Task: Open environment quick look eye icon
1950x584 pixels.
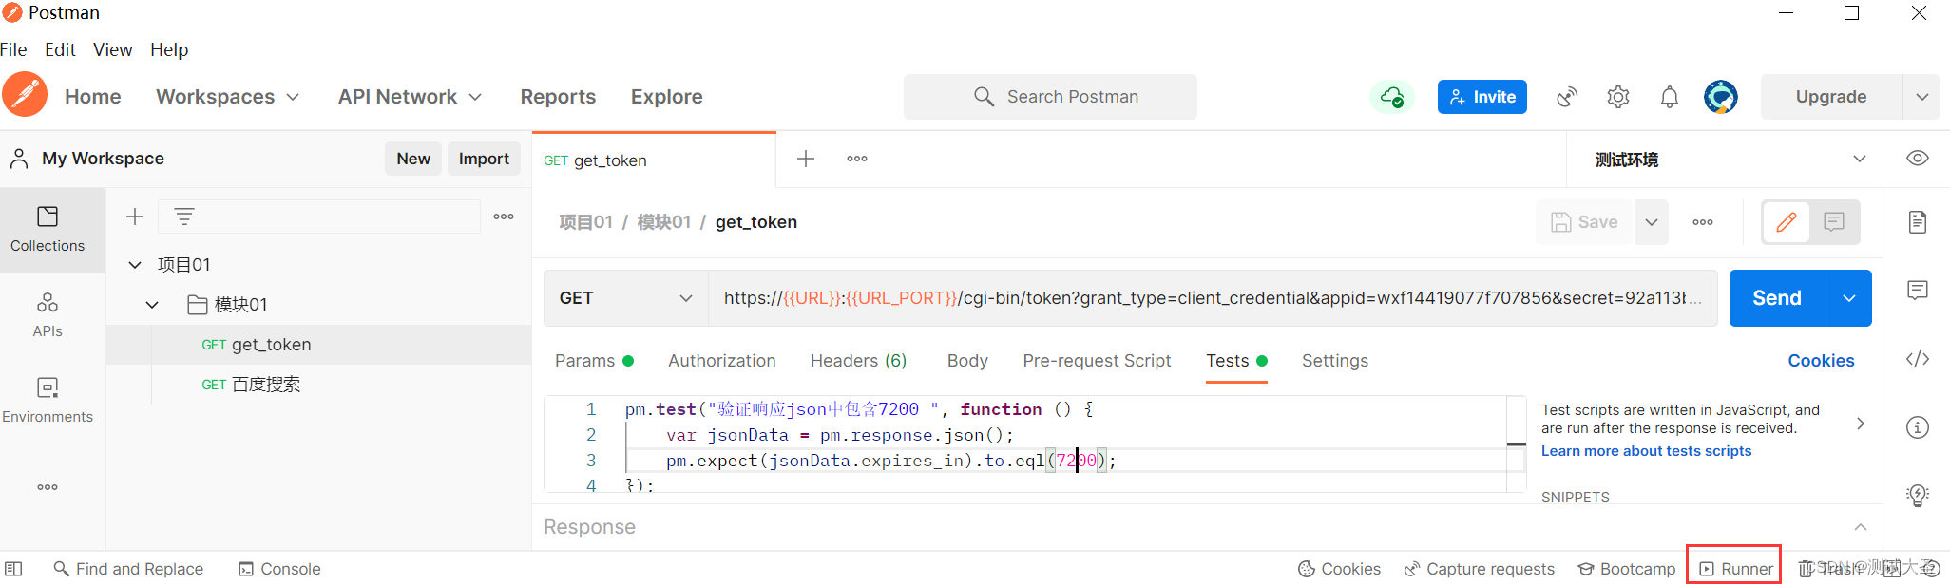Action: [x=1918, y=159]
